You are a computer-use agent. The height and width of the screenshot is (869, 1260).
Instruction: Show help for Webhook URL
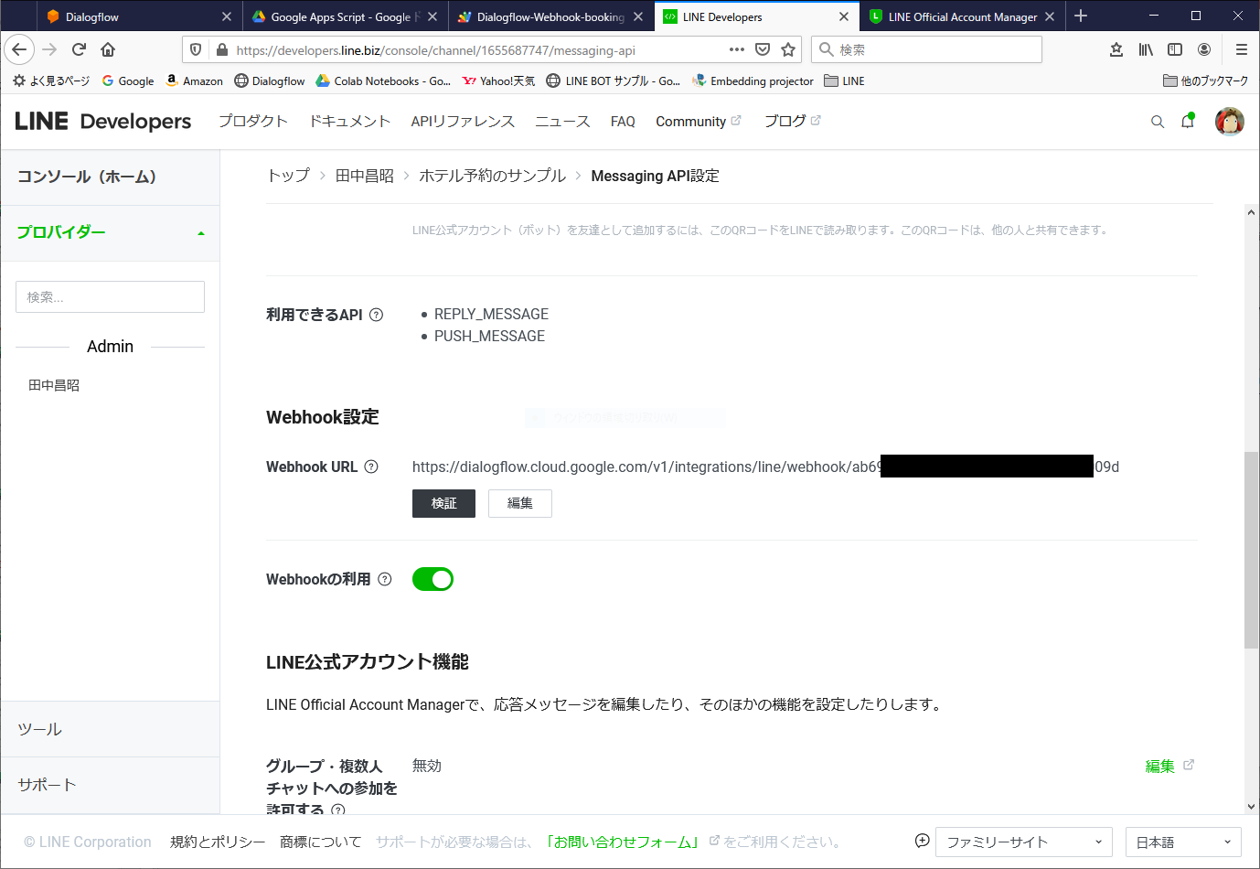pyautogui.click(x=371, y=467)
